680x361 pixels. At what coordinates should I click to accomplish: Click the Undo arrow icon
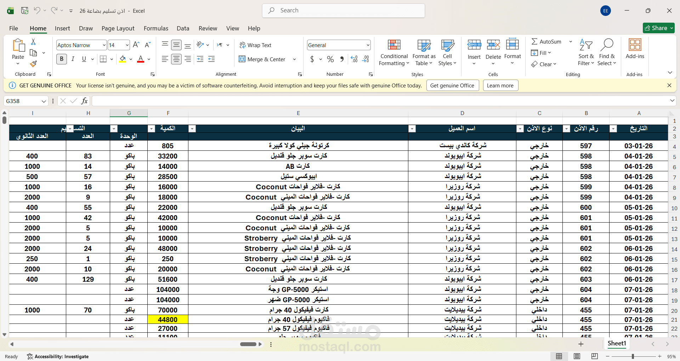[x=37, y=11]
